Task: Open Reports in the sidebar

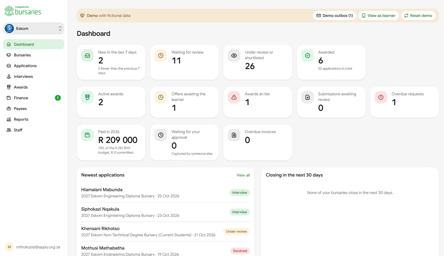Action: pyautogui.click(x=34, y=119)
